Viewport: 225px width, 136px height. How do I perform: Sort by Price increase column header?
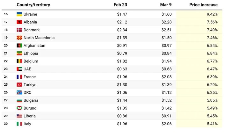click(203, 5)
